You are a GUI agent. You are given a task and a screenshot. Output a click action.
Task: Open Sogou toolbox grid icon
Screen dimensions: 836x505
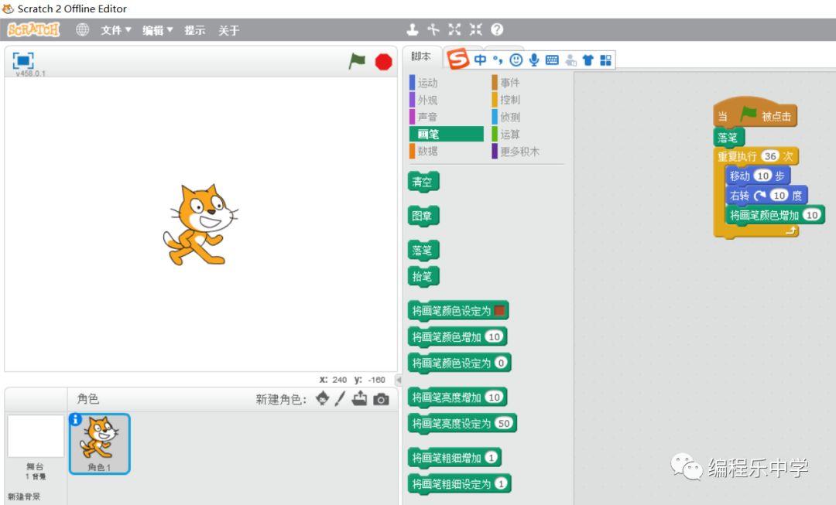(605, 60)
